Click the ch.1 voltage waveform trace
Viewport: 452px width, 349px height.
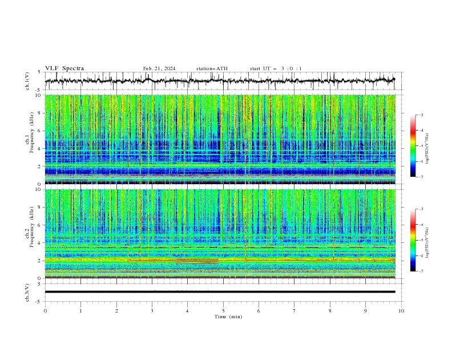220,80
